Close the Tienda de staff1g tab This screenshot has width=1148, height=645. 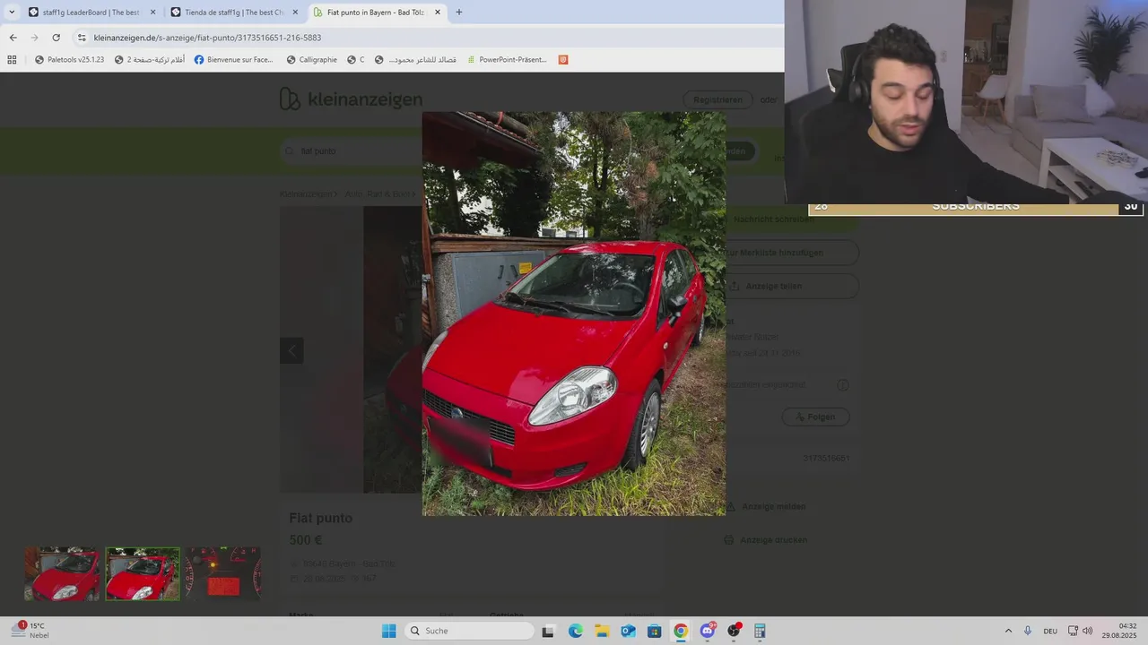(x=295, y=13)
